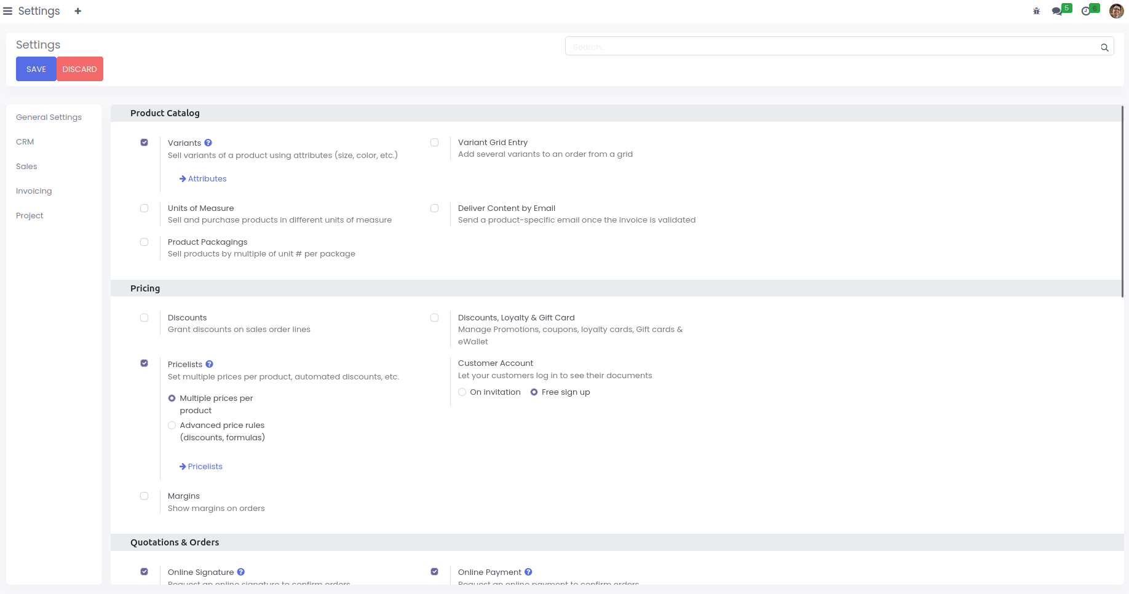Screen dimensions: 1129x594
Task: Click the search magnifier icon
Action: click(1104, 47)
